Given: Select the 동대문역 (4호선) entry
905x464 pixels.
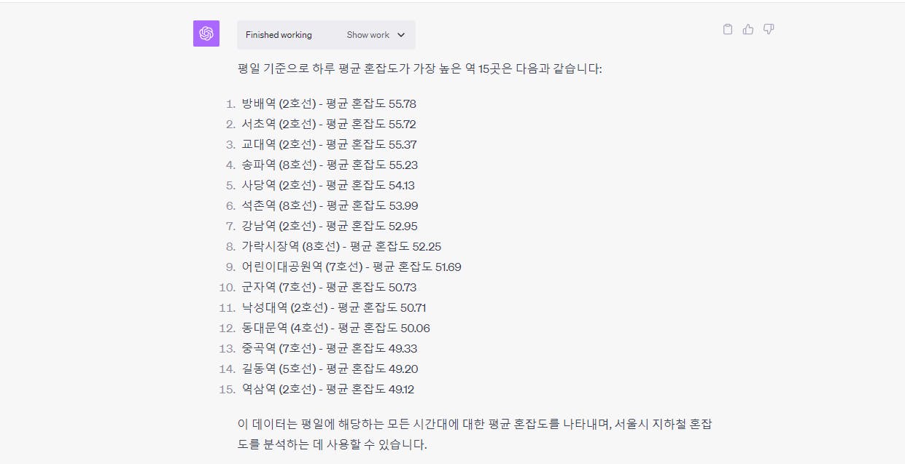Looking at the screenshot, I should [336, 328].
